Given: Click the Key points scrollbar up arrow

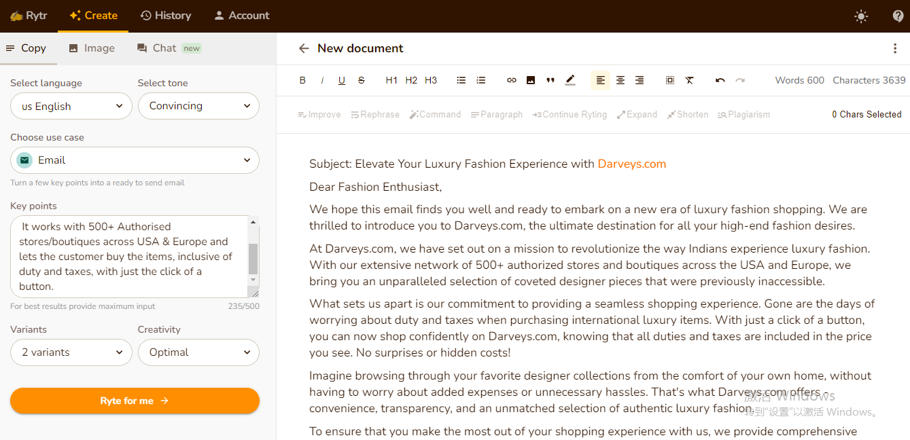Looking at the screenshot, I should coord(253,222).
